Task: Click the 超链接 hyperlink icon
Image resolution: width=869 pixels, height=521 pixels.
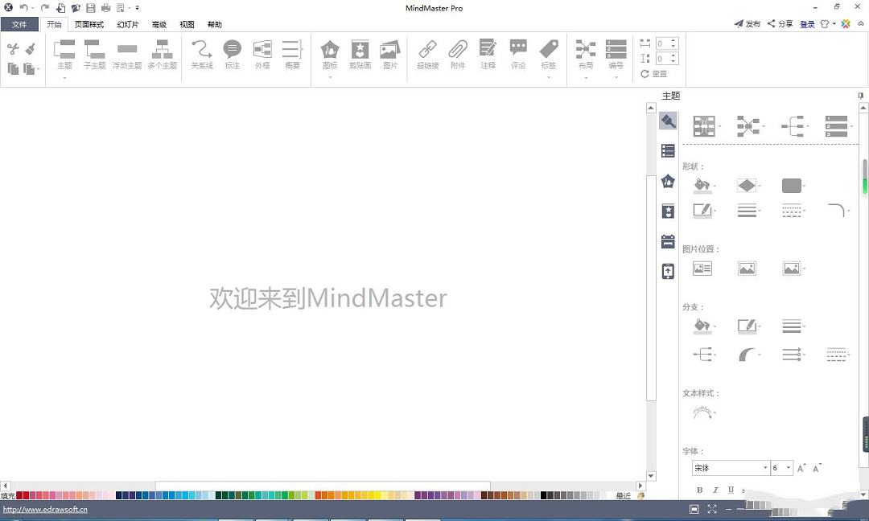Action: click(x=427, y=54)
